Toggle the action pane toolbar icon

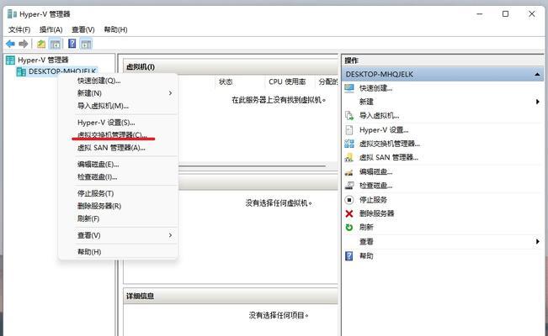pyautogui.click(x=86, y=44)
